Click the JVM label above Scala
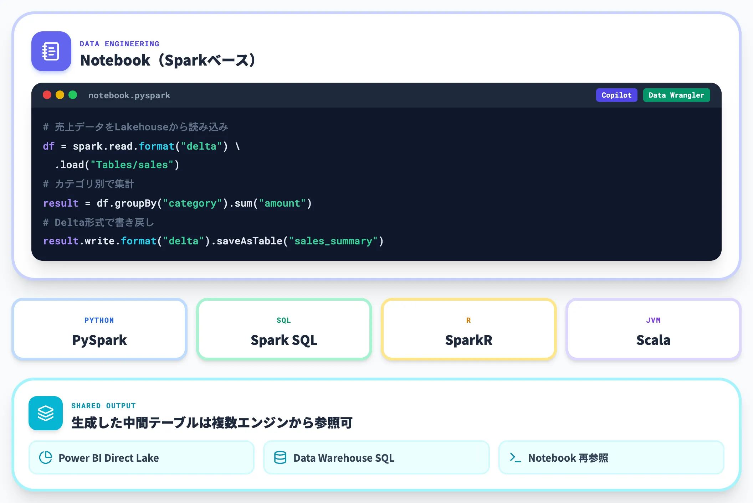753x503 pixels. 653,320
